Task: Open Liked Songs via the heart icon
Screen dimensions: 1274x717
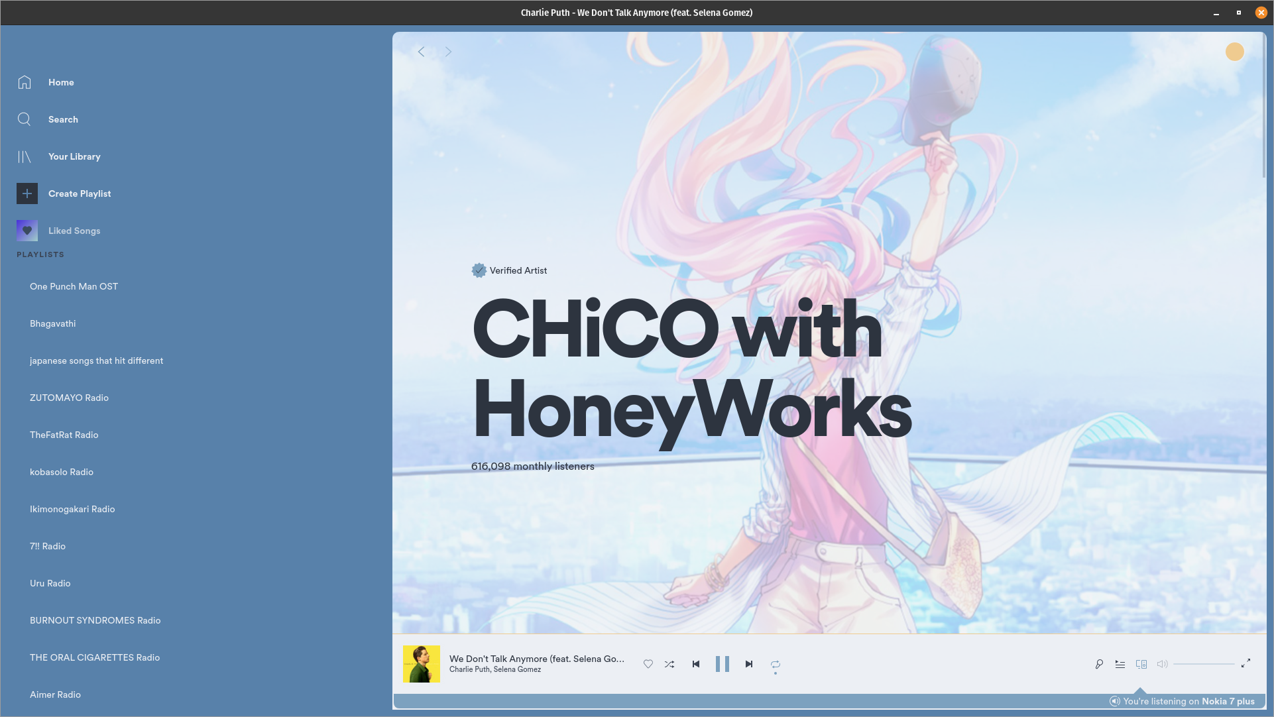Action: click(x=27, y=231)
